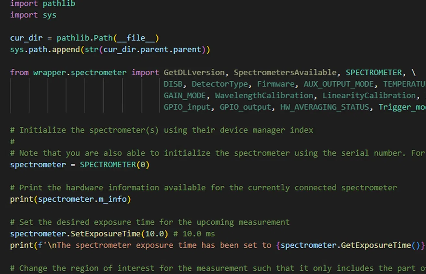
Task: Click SPECTROMETER(0) constructor call
Action: tap(114, 164)
